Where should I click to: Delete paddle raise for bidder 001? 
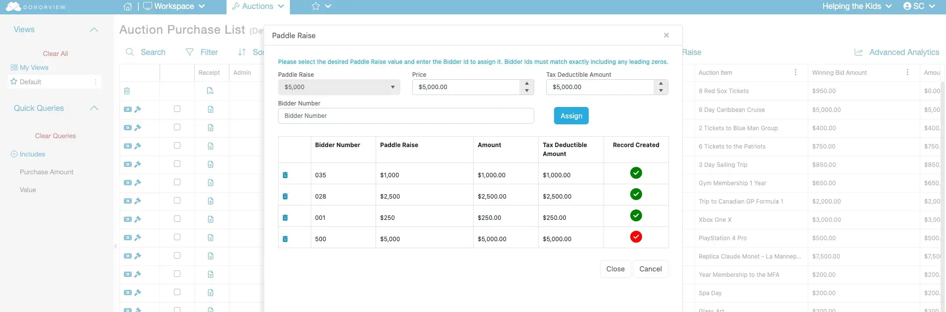tap(285, 218)
